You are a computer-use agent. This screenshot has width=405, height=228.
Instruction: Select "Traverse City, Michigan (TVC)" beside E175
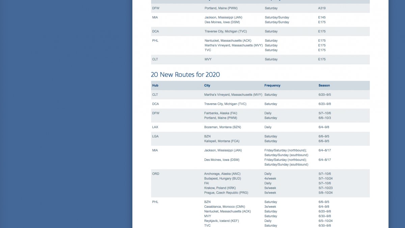pos(226,31)
